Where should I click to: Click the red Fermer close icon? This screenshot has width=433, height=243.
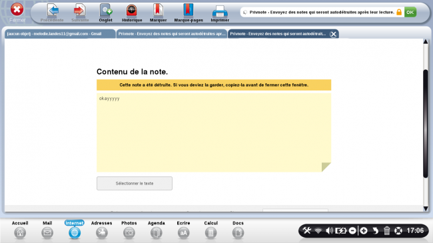pyautogui.click(x=17, y=10)
